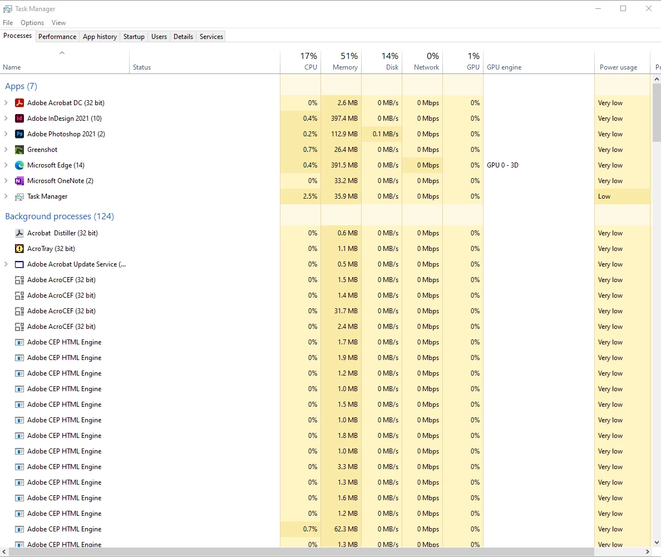Image resolution: width=661 pixels, height=557 pixels.
Task: Open the Options menu
Action: click(32, 23)
